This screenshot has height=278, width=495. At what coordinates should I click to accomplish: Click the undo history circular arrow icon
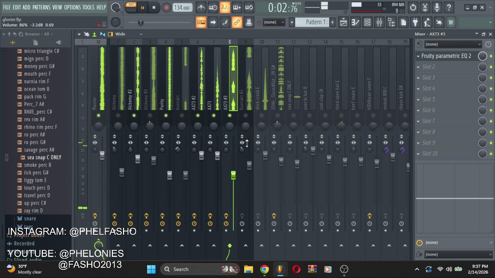[x=413, y=7]
